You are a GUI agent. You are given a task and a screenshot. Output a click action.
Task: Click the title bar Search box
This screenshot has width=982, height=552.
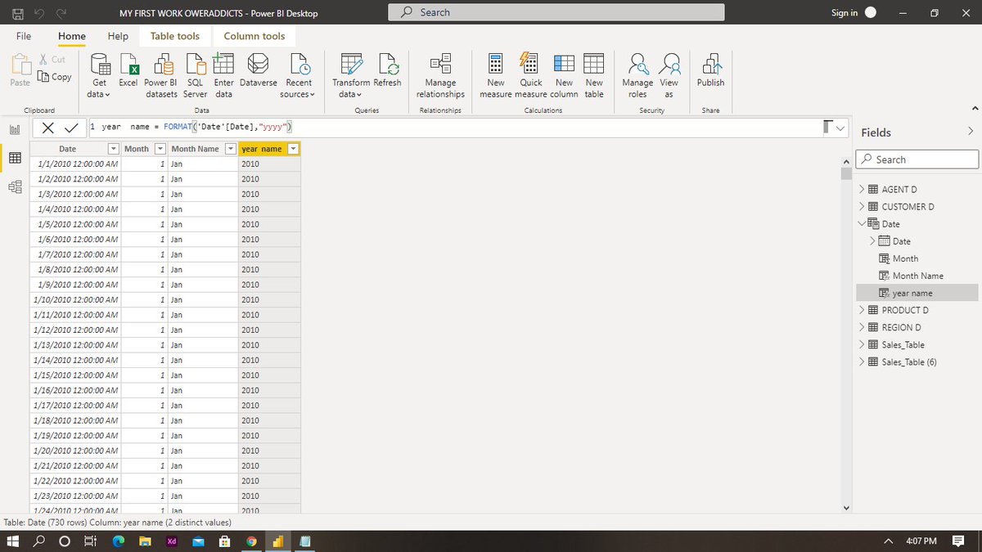(x=556, y=12)
